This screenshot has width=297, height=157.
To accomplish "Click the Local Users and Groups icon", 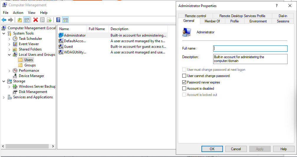I will [15, 55].
